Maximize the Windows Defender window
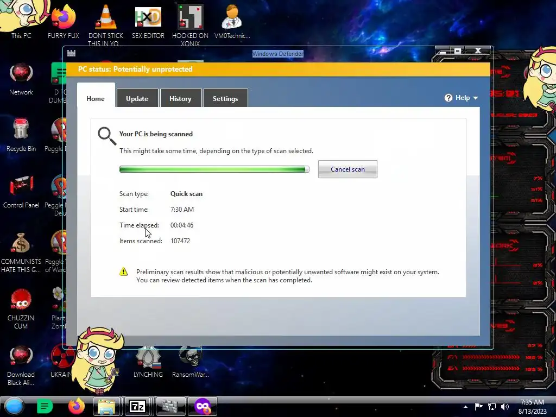Viewport: 556px width, 417px height. coord(458,50)
